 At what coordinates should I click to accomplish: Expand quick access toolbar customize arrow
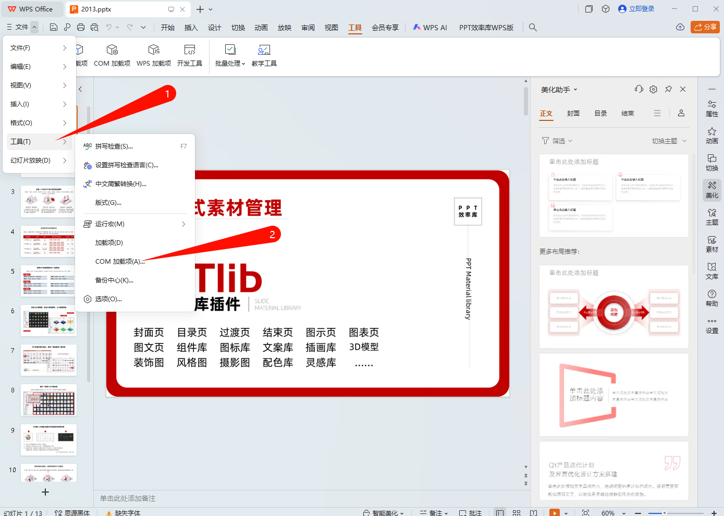tap(143, 27)
